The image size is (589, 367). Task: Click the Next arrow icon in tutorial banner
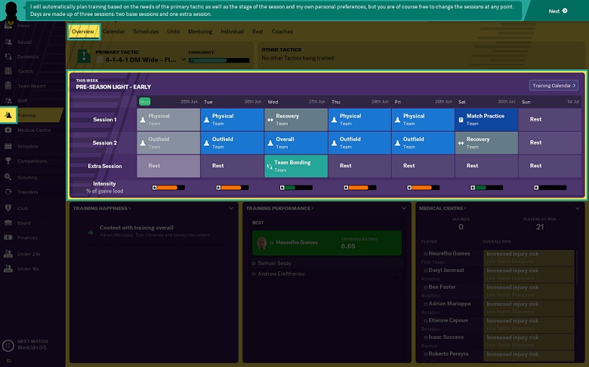point(565,11)
